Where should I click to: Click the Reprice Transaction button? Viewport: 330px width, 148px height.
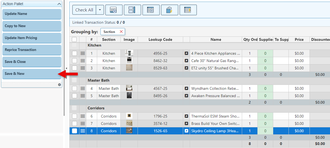coord(32,50)
